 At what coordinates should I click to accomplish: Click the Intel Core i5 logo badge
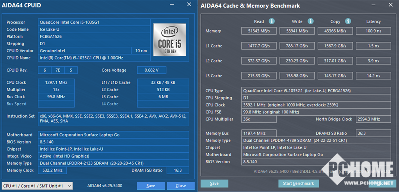(x=170, y=40)
